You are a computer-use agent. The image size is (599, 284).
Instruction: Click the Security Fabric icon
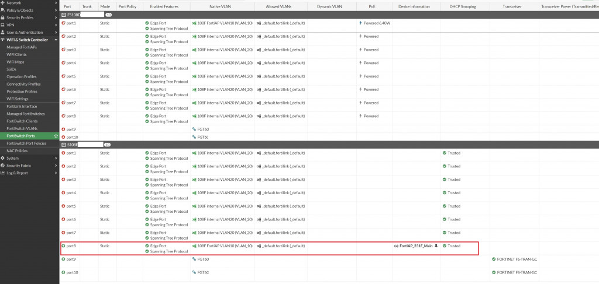click(x=3, y=166)
